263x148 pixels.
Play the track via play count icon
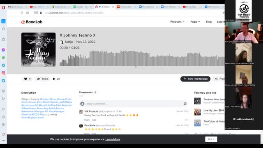pyautogui.click(x=54, y=79)
